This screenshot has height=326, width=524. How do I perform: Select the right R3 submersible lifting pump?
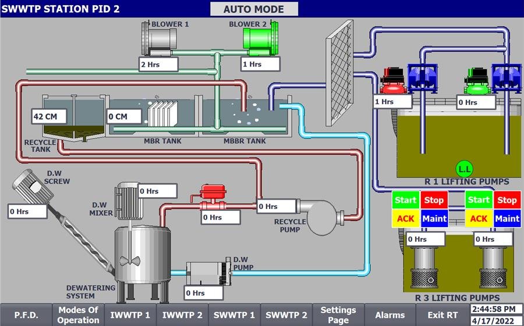(493, 267)
